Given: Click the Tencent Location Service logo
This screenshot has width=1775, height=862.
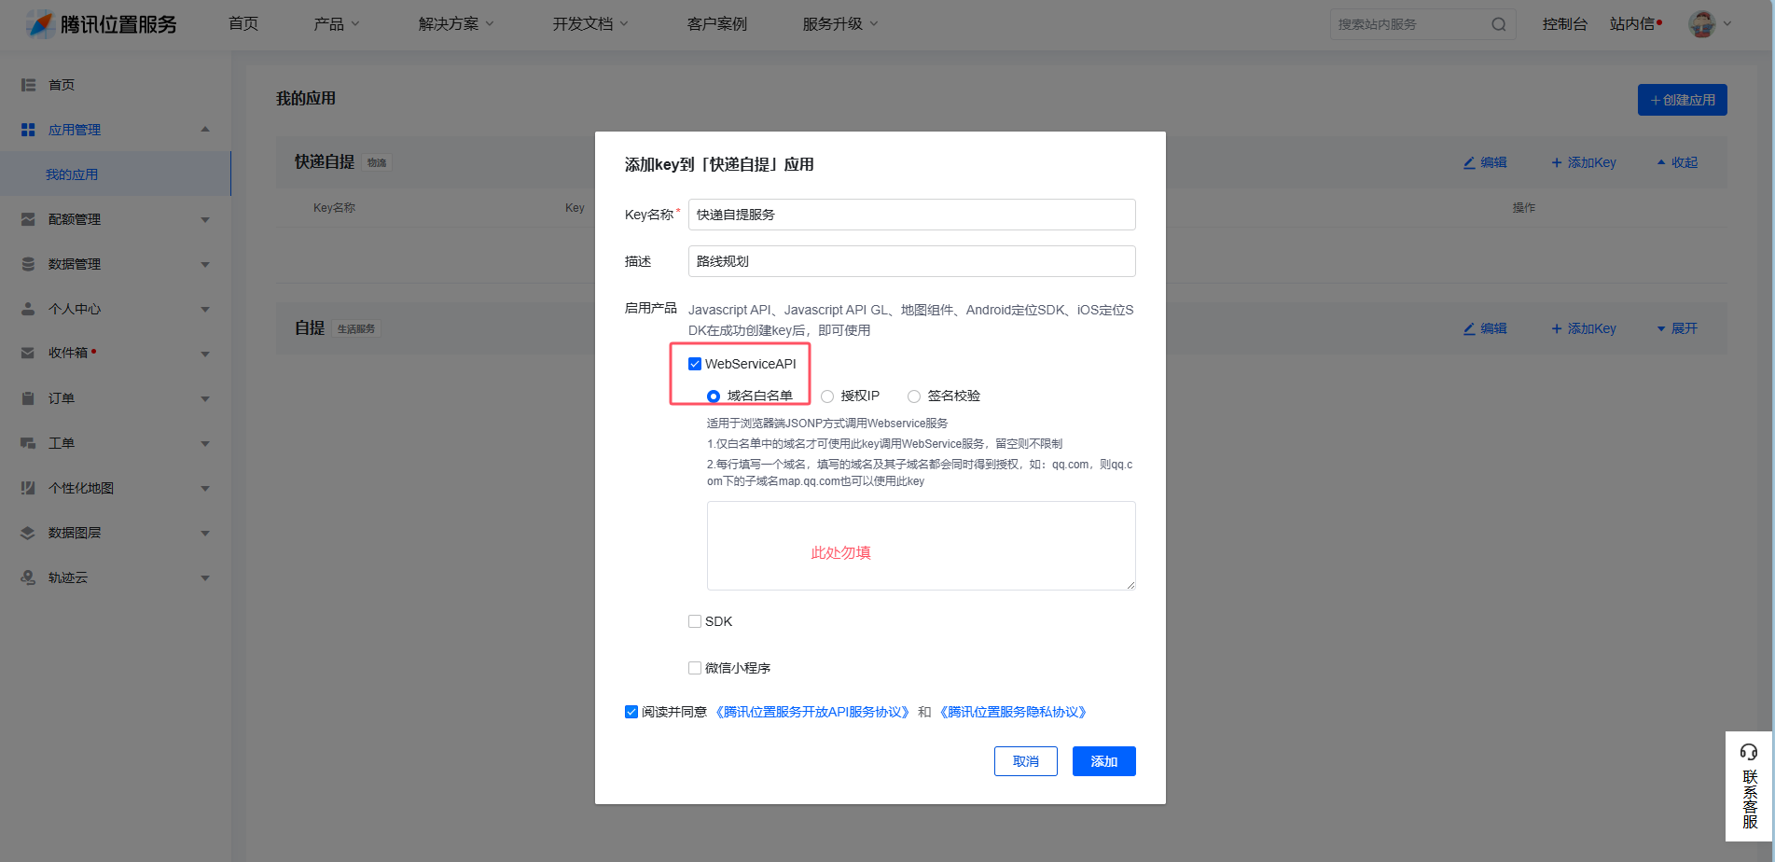Looking at the screenshot, I should pyautogui.click(x=101, y=24).
